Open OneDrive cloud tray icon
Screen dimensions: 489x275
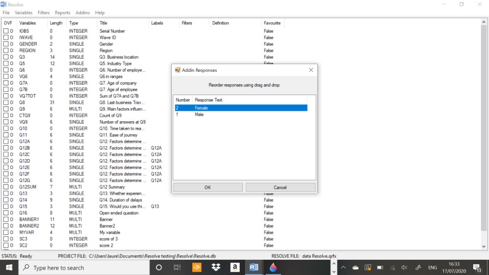[355, 267]
